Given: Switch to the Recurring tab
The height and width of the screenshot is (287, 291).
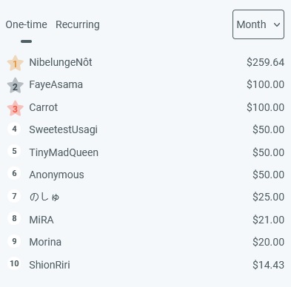Looking at the screenshot, I should 78,24.
